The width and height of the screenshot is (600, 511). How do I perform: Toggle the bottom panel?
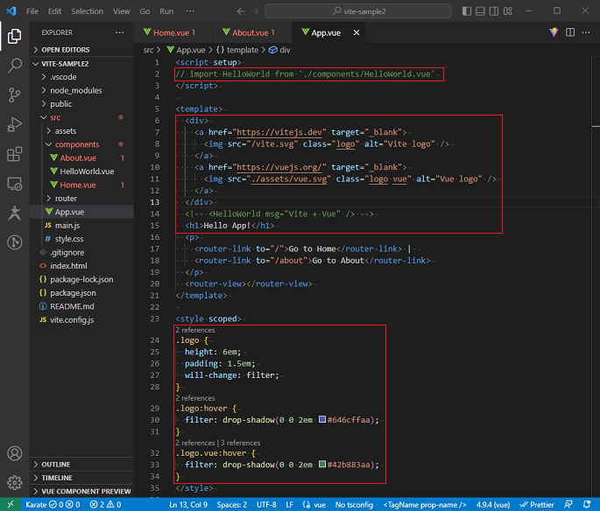[480, 11]
